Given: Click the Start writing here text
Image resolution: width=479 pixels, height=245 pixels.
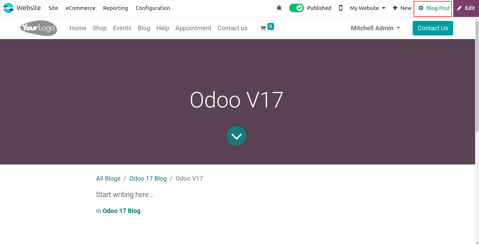Looking at the screenshot, I should (125, 195).
